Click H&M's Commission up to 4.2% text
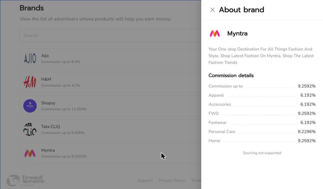The image size is (323, 189). coord(61,85)
